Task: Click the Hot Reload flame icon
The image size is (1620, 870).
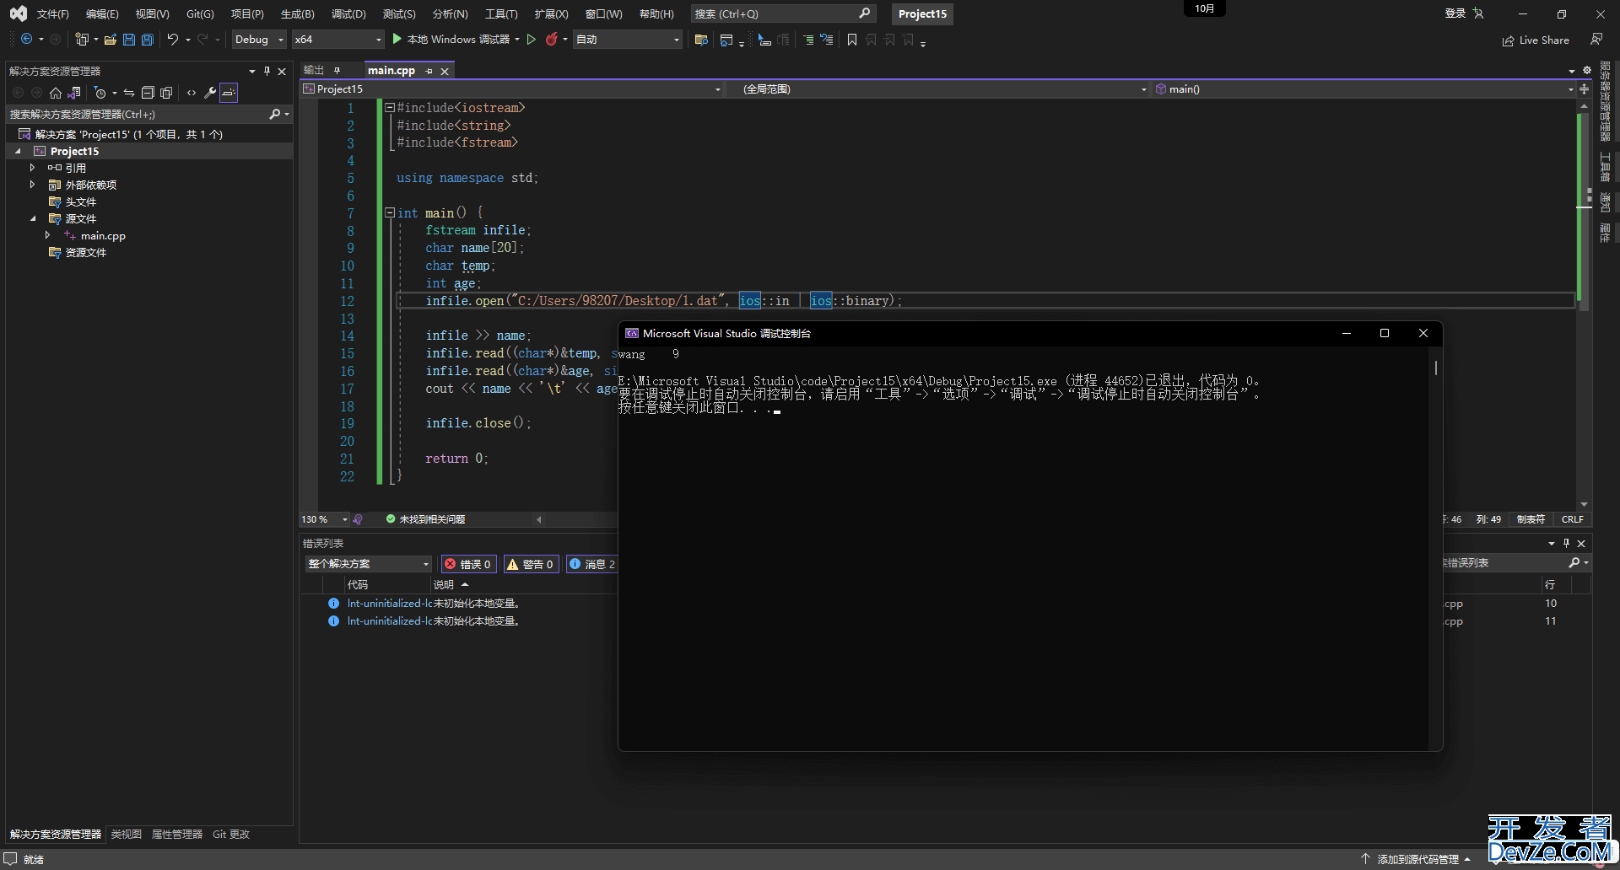Action: point(552,40)
